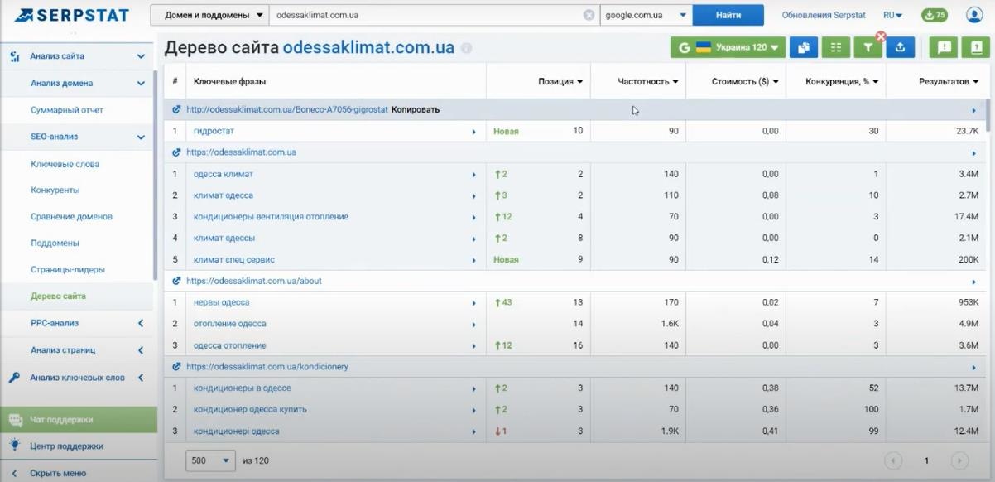Screen dimensions: 995x482
Task: Open the export downloads counter showing 75
Action: click(x=935, y=15)
